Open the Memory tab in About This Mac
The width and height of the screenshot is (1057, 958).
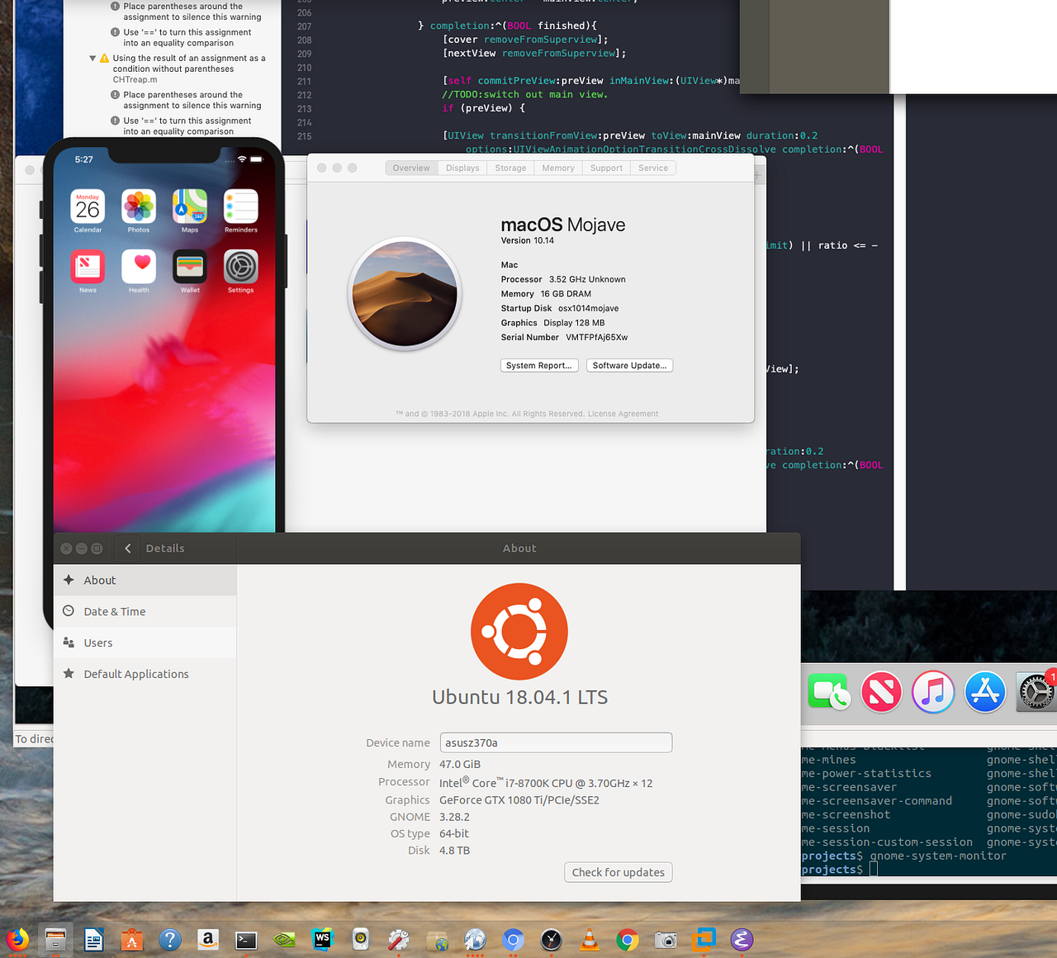558,168
